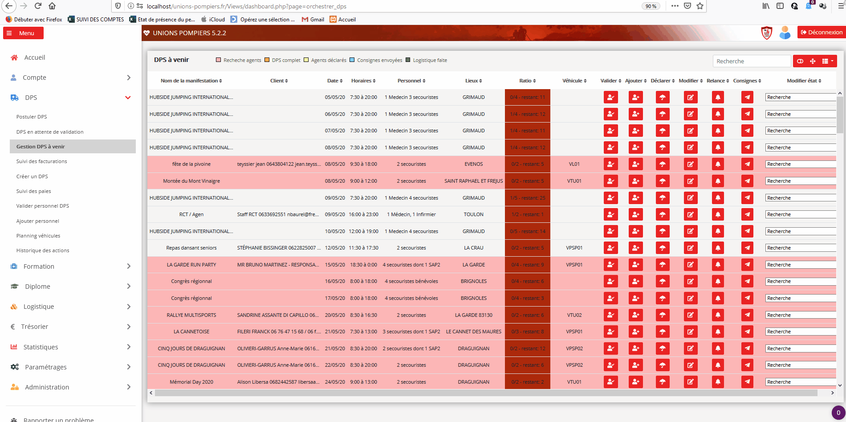
Task: Click the bell reminder icon for Montée du Mont Vinaigre
Action: (718, 181)
